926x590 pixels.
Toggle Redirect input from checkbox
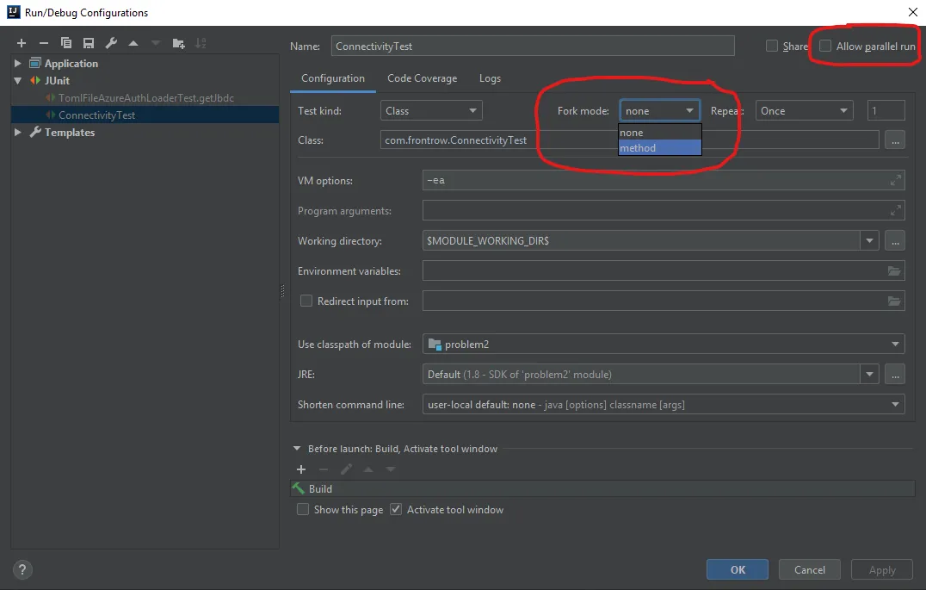point(306,301)
